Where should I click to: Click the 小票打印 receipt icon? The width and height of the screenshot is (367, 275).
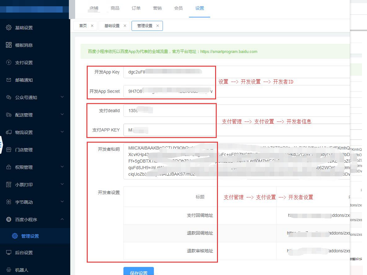(9, 184)
